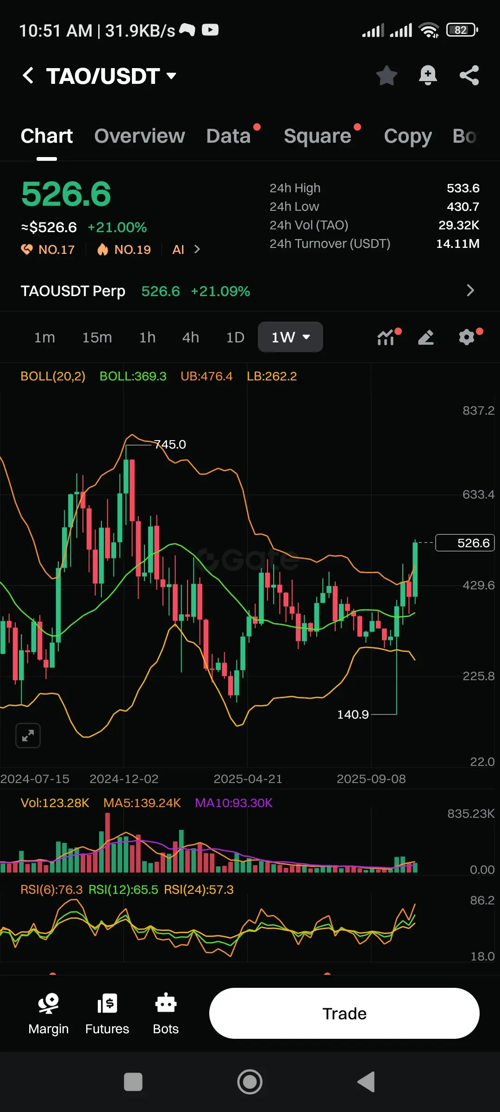Open Margin trading

48,1014
